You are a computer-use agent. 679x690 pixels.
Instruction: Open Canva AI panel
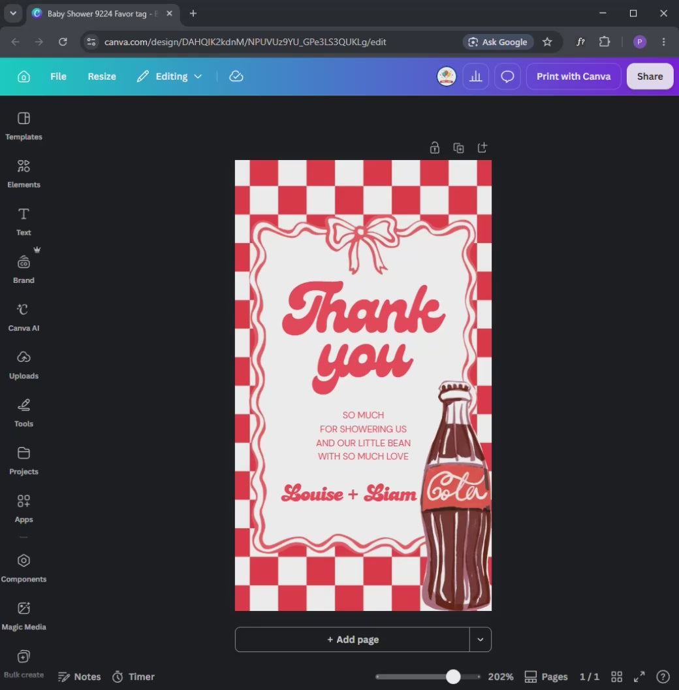pyautogui.click(x=24, y=318)
